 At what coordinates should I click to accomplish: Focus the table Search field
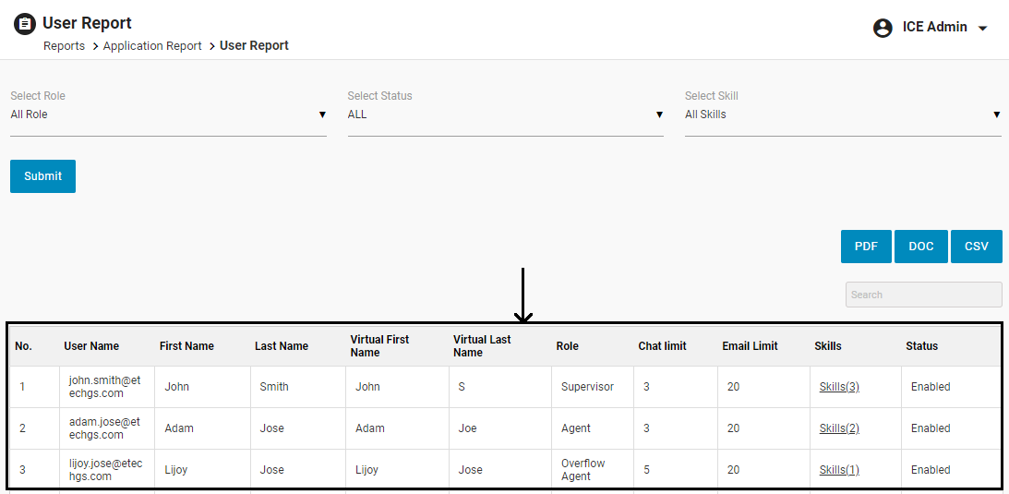pyautogui.click(x=923, y=295)
